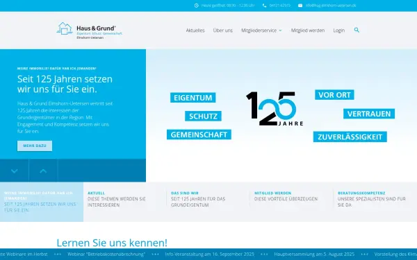
Task: Select the MITGLIED WERDEN slide tab
Action: point(291,202)
